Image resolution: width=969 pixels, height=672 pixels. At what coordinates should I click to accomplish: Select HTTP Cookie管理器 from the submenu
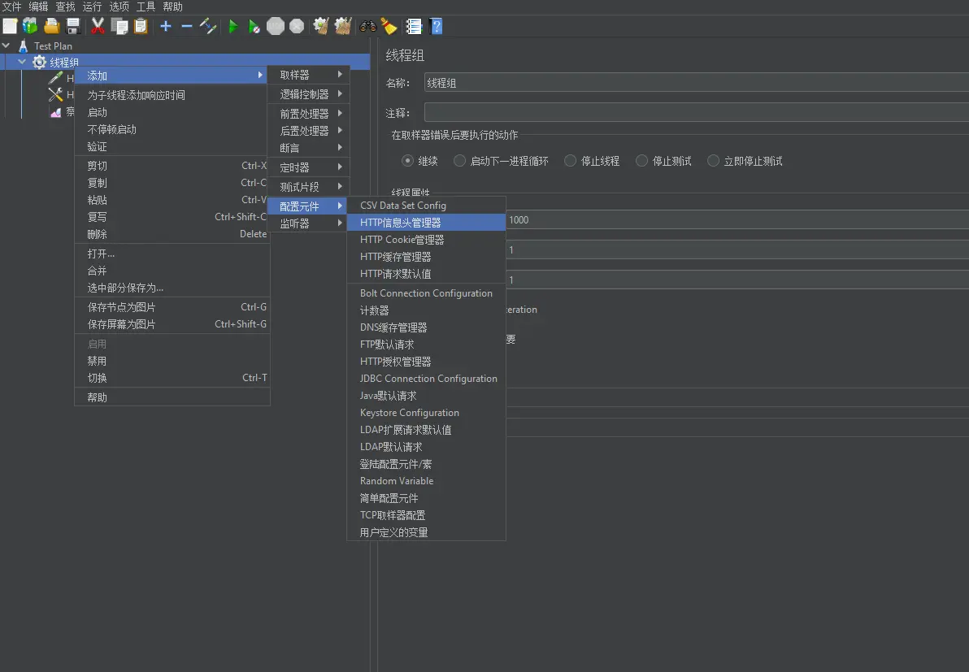402,240
